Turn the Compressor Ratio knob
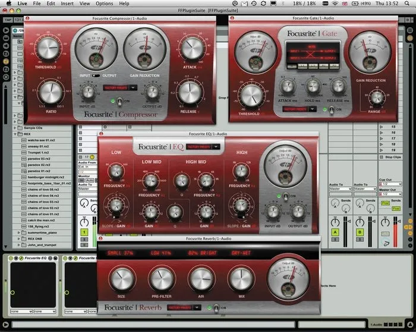416x332 pixels. (x=51, y=92)
